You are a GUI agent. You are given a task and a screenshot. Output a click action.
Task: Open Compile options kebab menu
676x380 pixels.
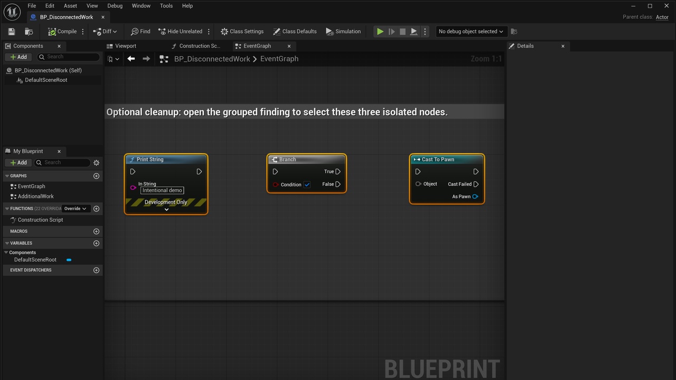click(x=83, y=32)
